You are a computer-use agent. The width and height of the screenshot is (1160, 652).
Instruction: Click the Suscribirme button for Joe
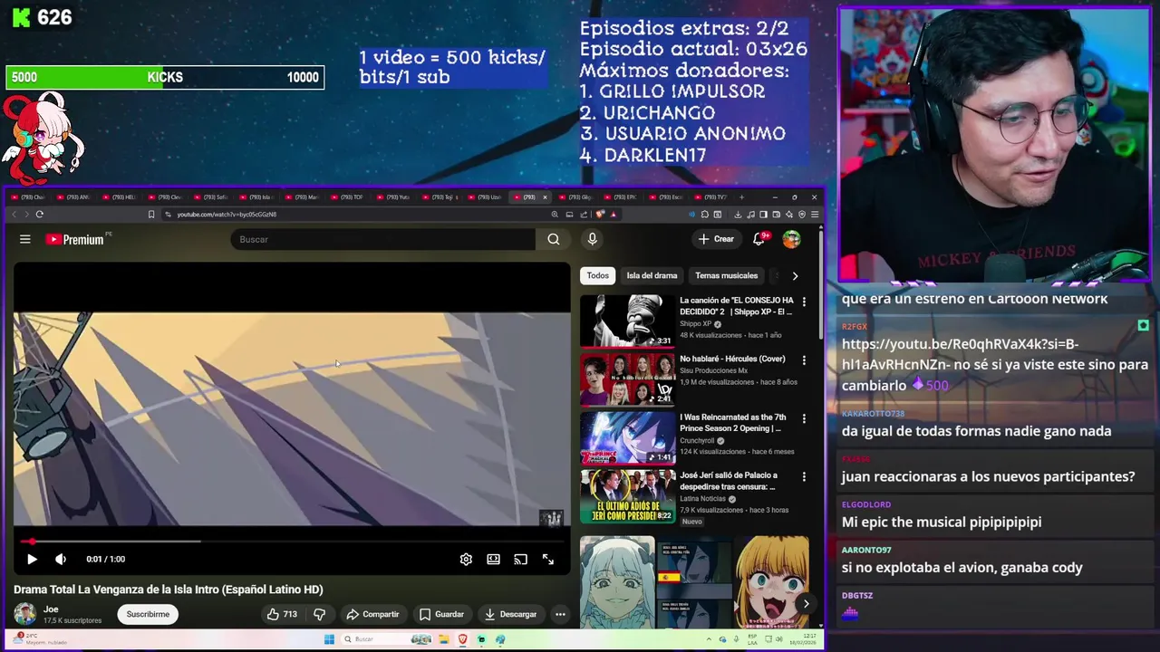[148, 614]
